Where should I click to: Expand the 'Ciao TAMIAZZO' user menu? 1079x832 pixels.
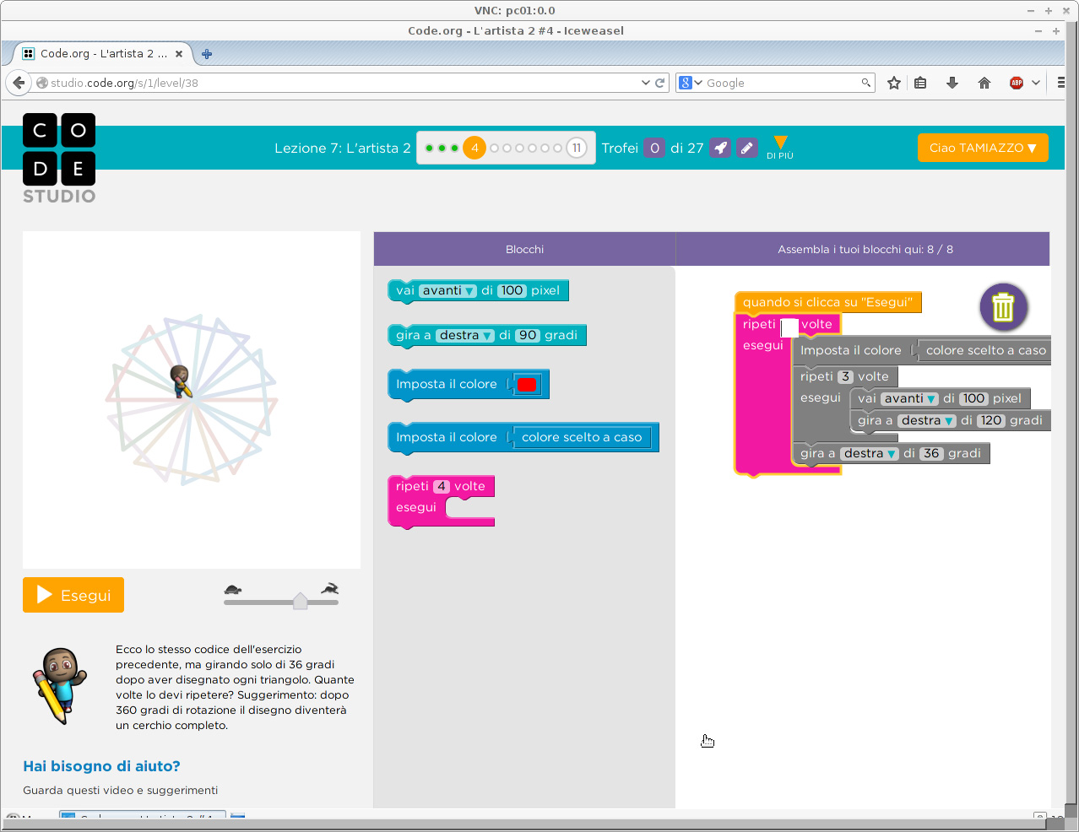pos(983,148)
